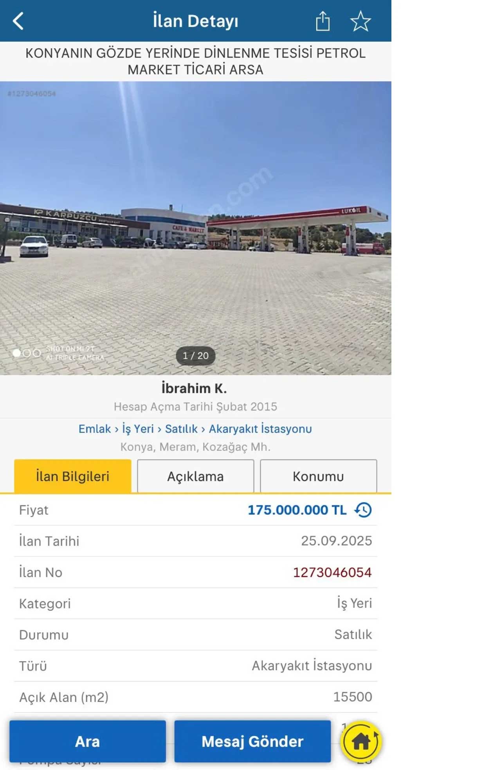Tap the star icon to favorite the listing
This screenshot has height=770, width=501.
(x=360, y=22)
